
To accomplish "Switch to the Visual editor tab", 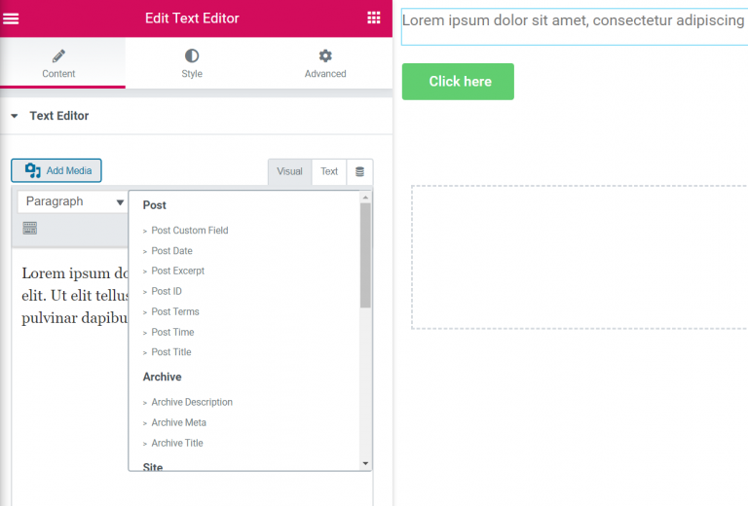I will [289, 172].
